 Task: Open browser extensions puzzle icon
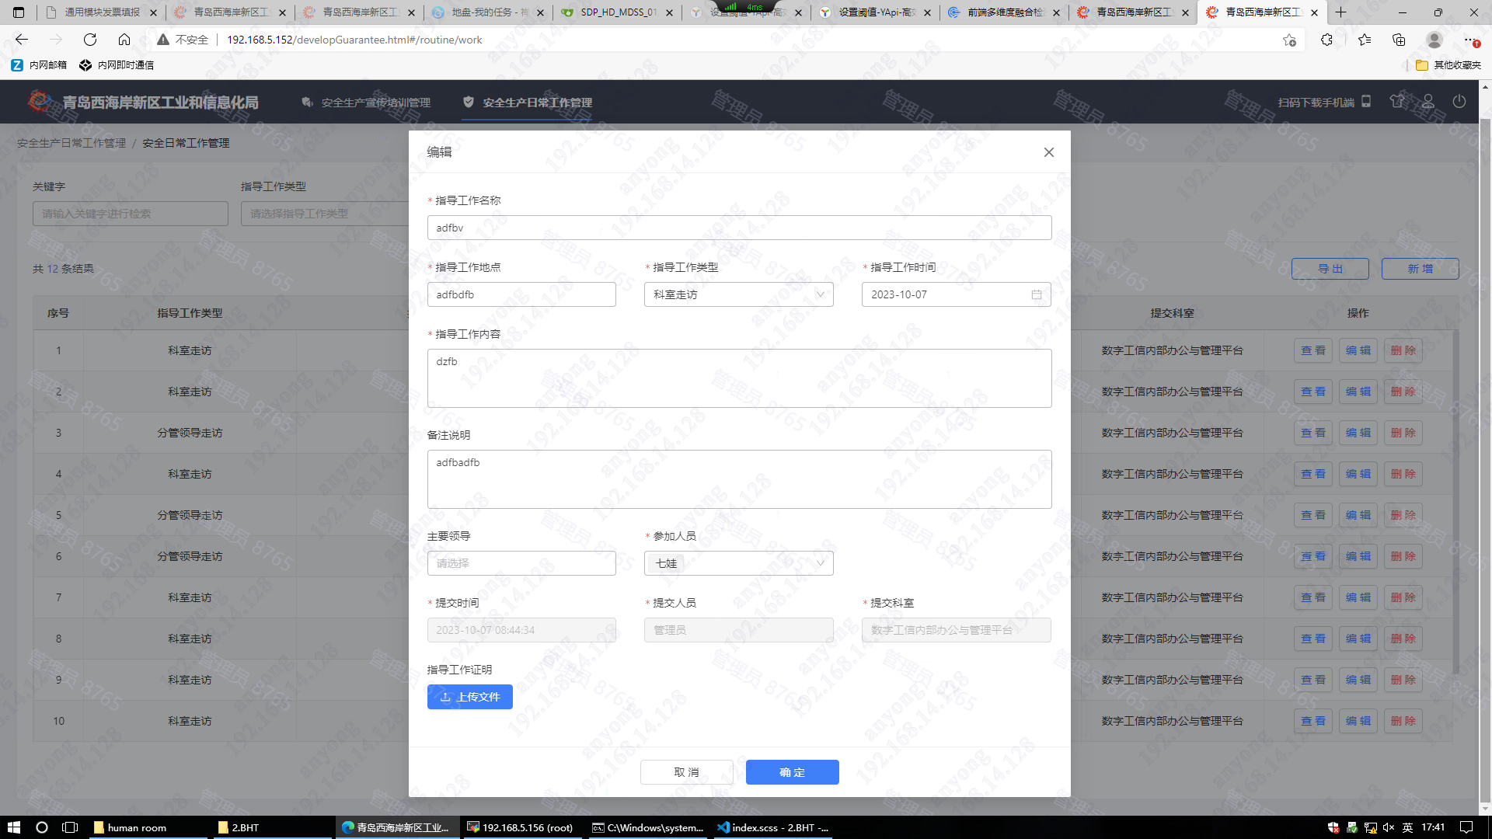click(x=1326, y=40)
